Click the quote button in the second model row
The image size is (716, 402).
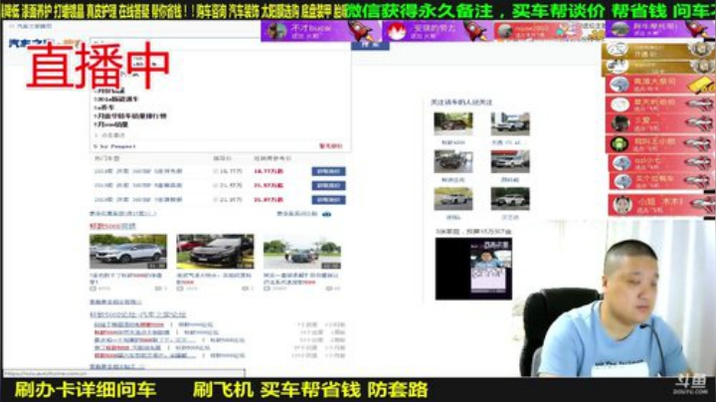(x=328, y=185)
